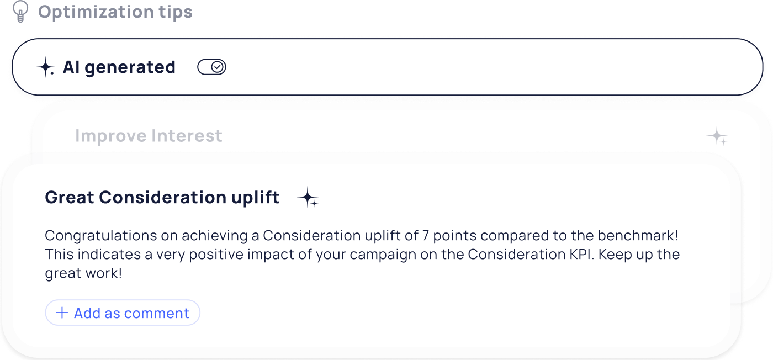The image size is (773, 360).
Task: Click the sparkle icon before AI generated
Action: point(46,68)
